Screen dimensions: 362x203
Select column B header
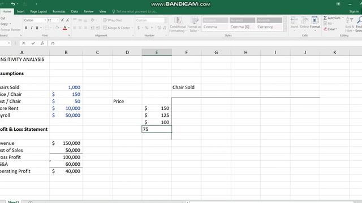66,52
